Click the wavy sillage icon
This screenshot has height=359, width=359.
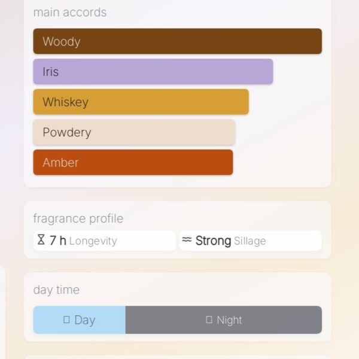point(187,240)
